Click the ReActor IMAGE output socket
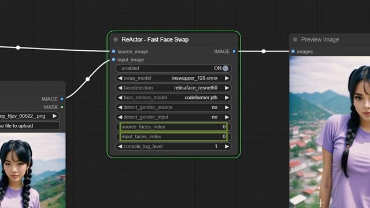Viewport: 370px width, 208px height. pyautogui.click(x=234, y=51)
